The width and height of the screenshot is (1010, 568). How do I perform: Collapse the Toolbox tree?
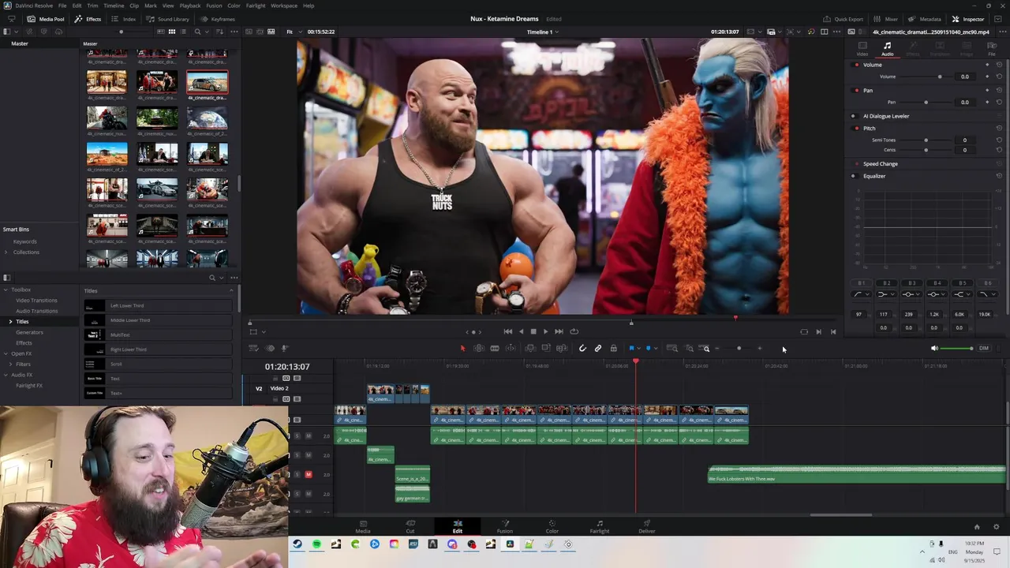pos(6,290)
